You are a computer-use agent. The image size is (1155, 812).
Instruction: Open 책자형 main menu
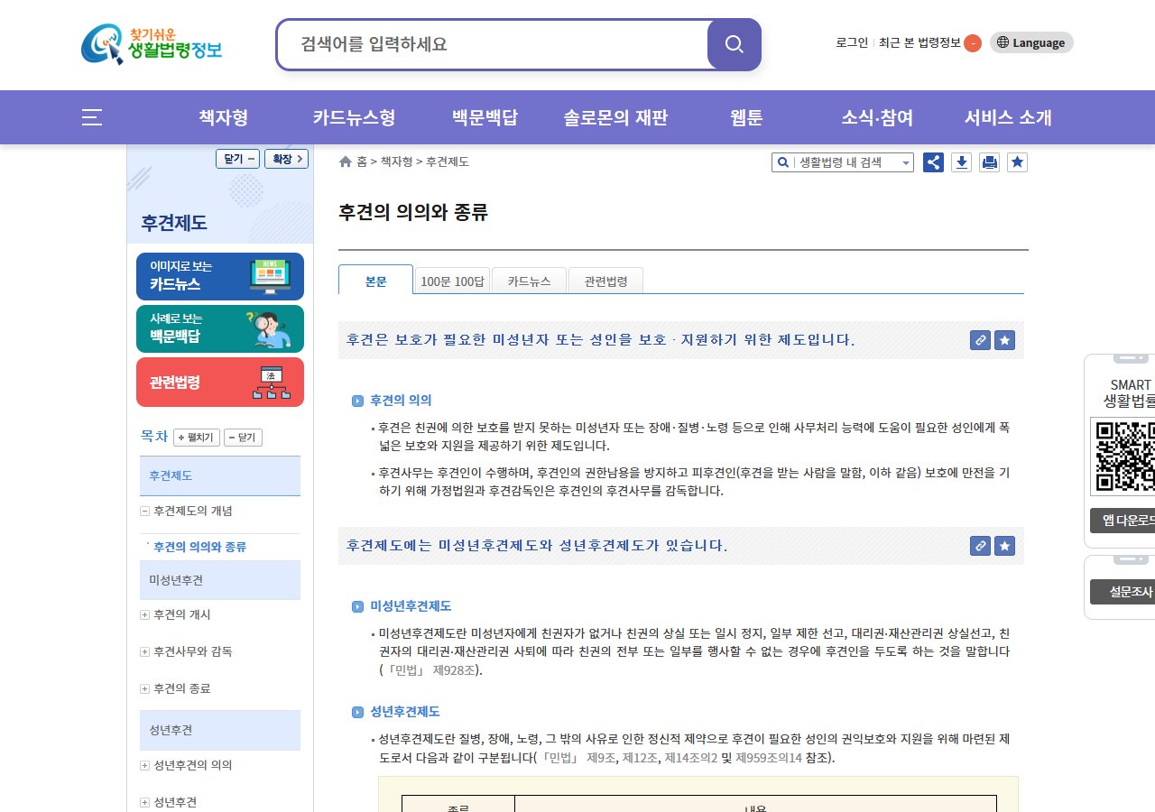223,117
